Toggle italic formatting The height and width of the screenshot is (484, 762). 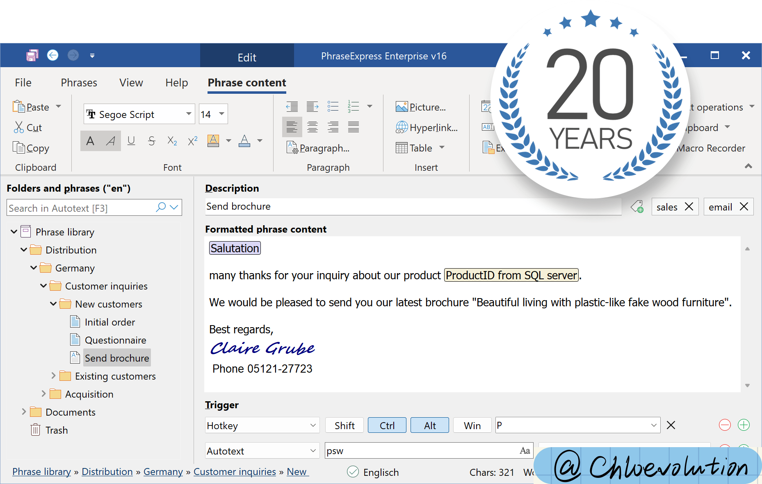tap(111, 141)
